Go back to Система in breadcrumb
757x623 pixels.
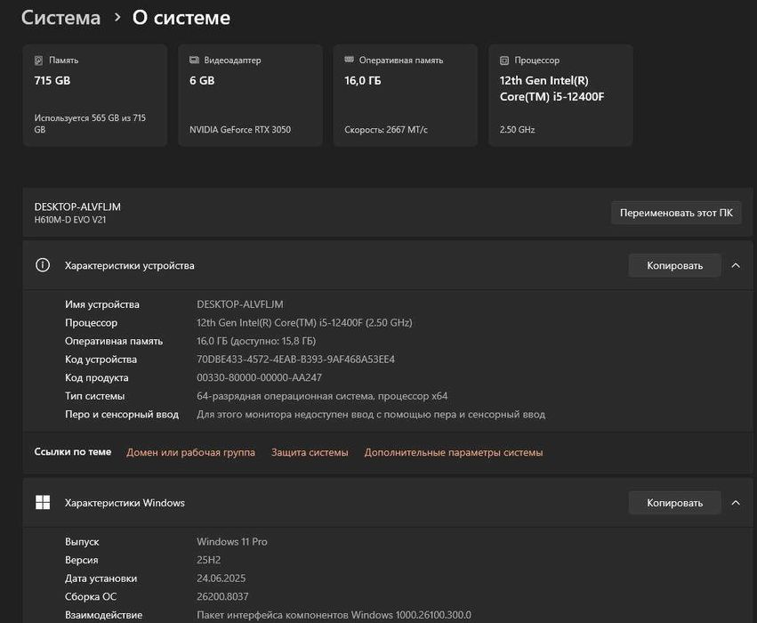60,18
